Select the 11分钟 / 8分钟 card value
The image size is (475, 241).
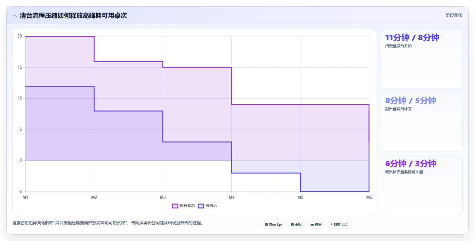[412, 37]
